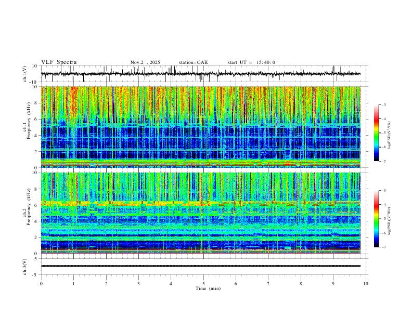Click time axis tick label "6"
The height and width of the screenshot is (318, 412).
[x=236, y=284]
